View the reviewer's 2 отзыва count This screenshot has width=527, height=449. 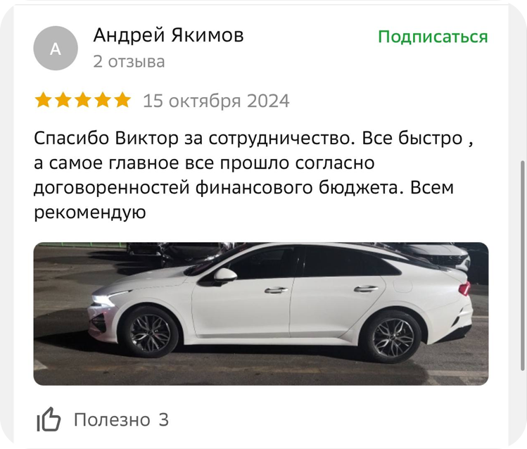pos(129,61)
